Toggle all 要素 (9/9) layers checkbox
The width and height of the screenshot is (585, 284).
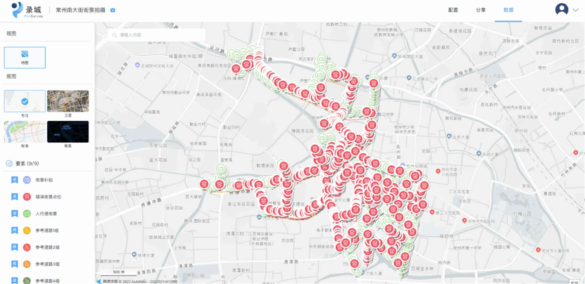tap(10, 163)
